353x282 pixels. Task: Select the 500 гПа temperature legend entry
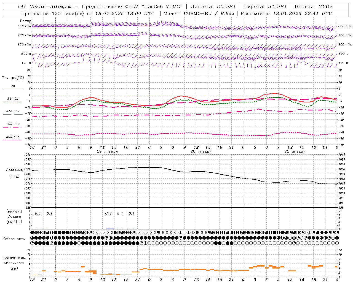coord(13,137)
